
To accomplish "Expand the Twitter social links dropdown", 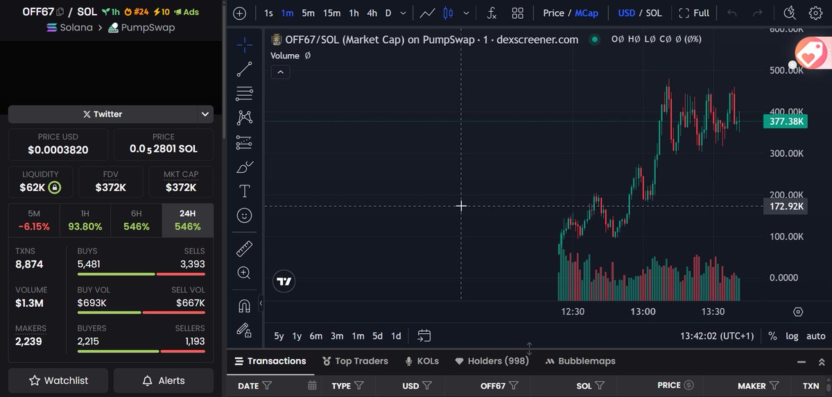I will (205, 114).
